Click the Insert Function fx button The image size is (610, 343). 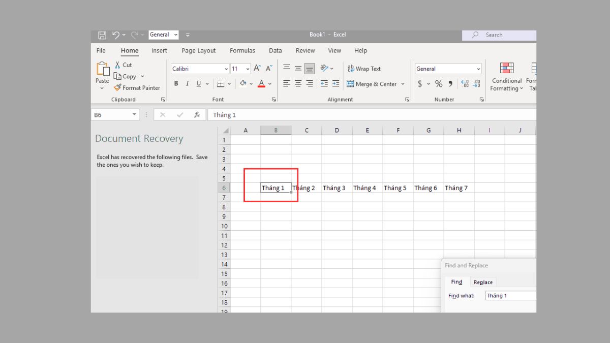pyautogui.click(x=197, y=114)
